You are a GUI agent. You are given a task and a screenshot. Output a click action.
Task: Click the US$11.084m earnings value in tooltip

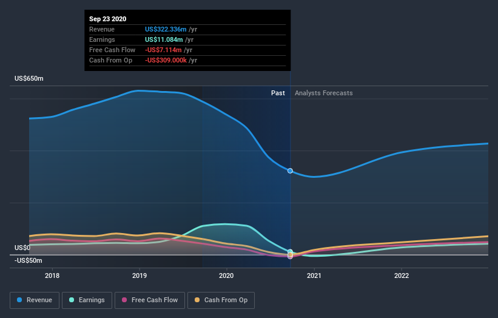tap(164, 39)
